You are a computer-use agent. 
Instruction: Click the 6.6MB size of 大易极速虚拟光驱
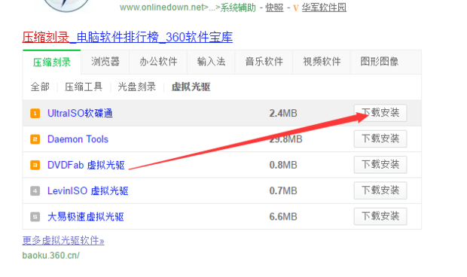[x=283, y=217]
